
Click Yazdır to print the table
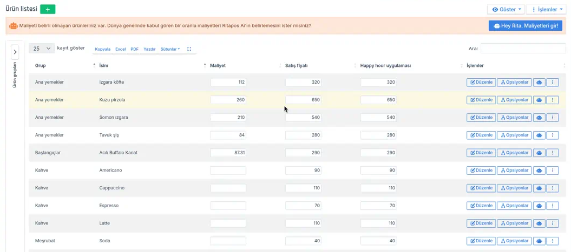[149, 49]
